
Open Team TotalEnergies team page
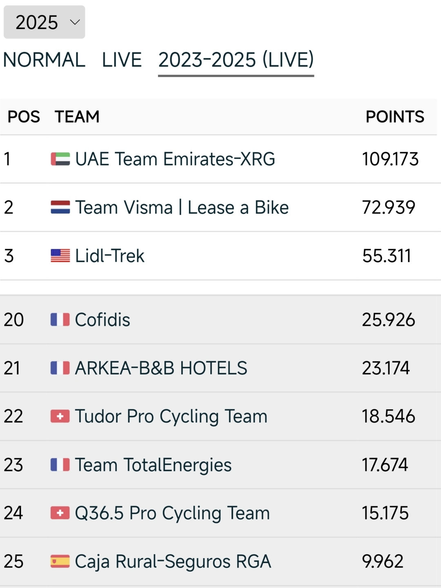(x=153, y=465)
